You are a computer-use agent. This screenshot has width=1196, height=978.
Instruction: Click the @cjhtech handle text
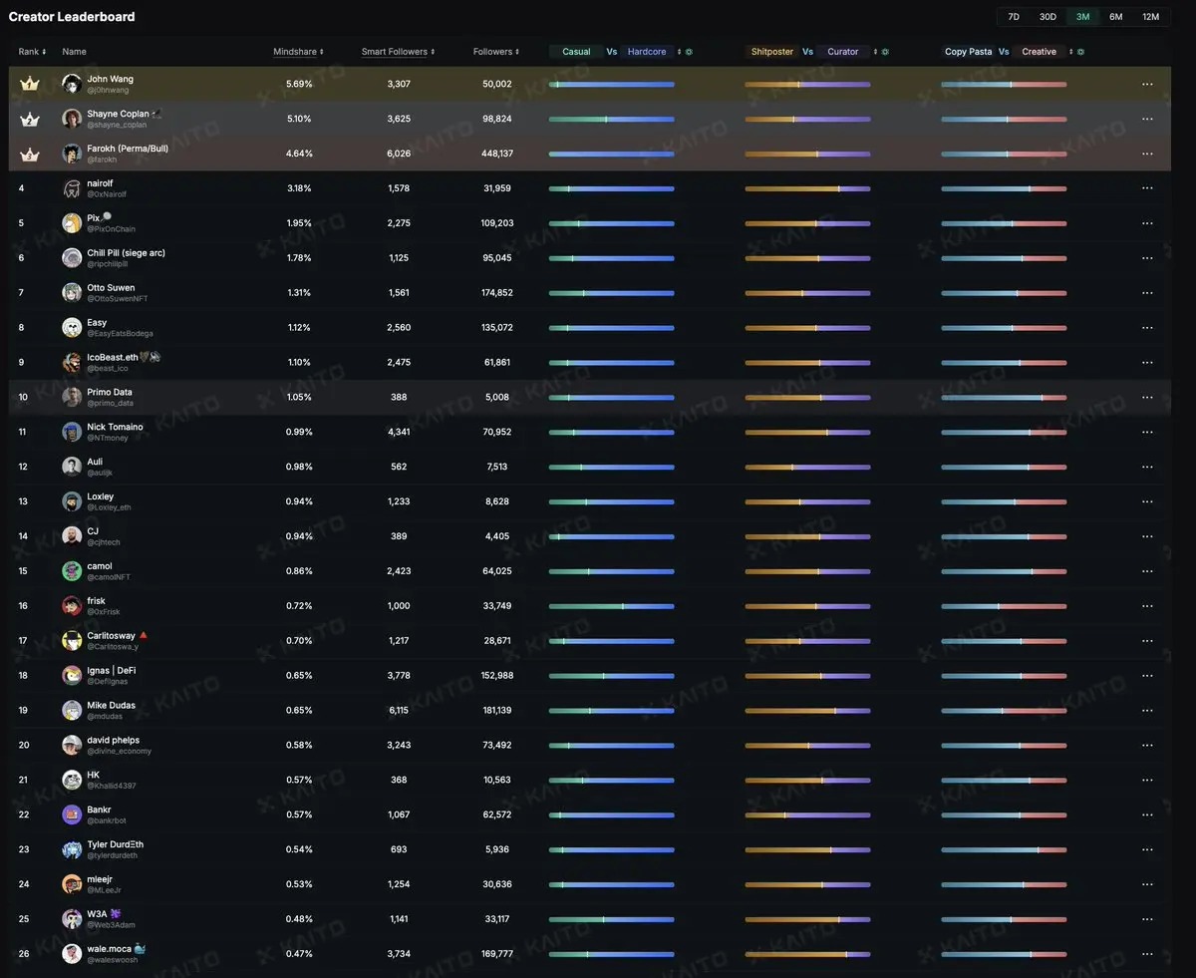(x=104, y=542)
